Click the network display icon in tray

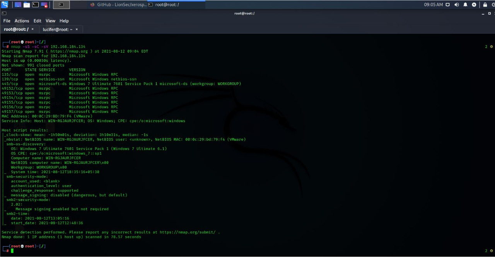[x=448, y=5]
